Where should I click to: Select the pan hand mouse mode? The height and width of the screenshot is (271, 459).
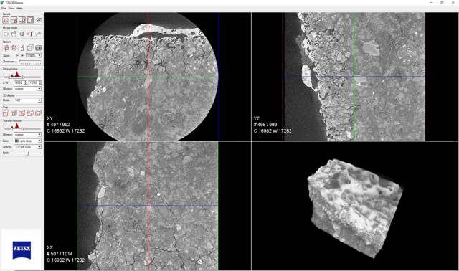[14, 34]
